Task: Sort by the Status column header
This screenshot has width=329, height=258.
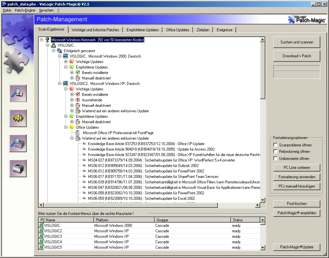Action: coord(245,220)
